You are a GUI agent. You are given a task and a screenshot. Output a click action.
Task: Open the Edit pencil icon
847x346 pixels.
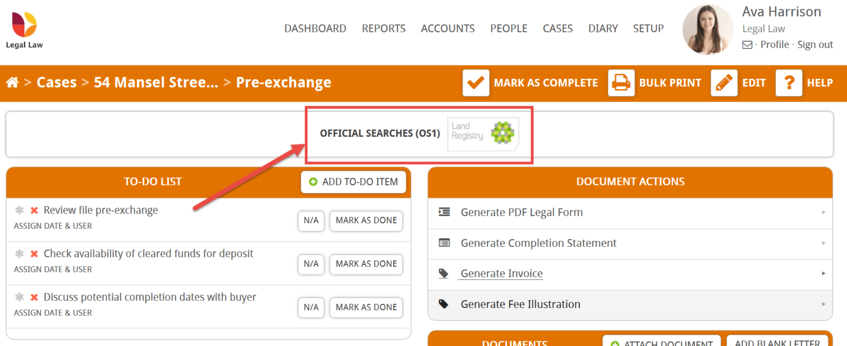tap(724, 83)
